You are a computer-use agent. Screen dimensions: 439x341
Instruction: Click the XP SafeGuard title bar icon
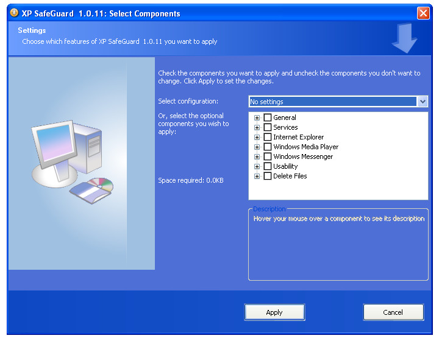click(x=14, y=13)
